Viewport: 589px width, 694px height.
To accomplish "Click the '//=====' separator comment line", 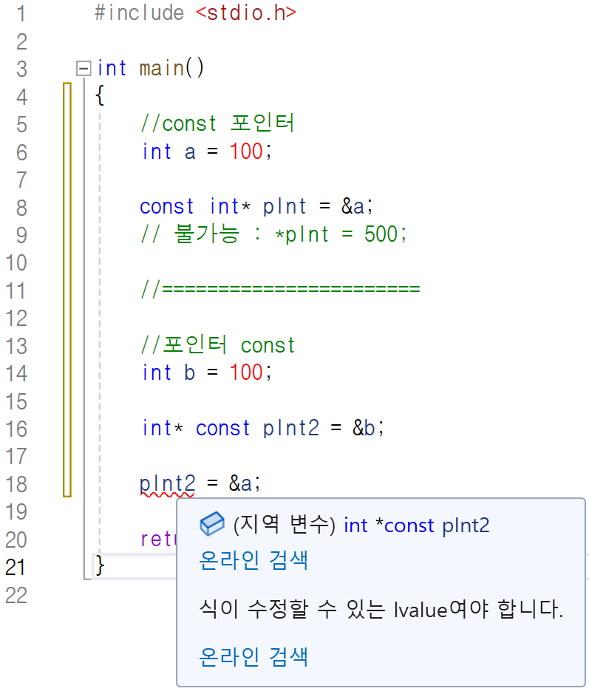I will tap(280, 290).
